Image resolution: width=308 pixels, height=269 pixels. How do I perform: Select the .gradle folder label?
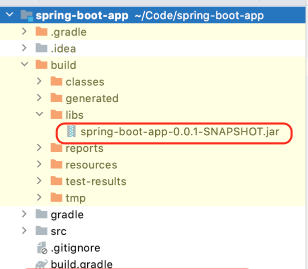click(69, 32)
